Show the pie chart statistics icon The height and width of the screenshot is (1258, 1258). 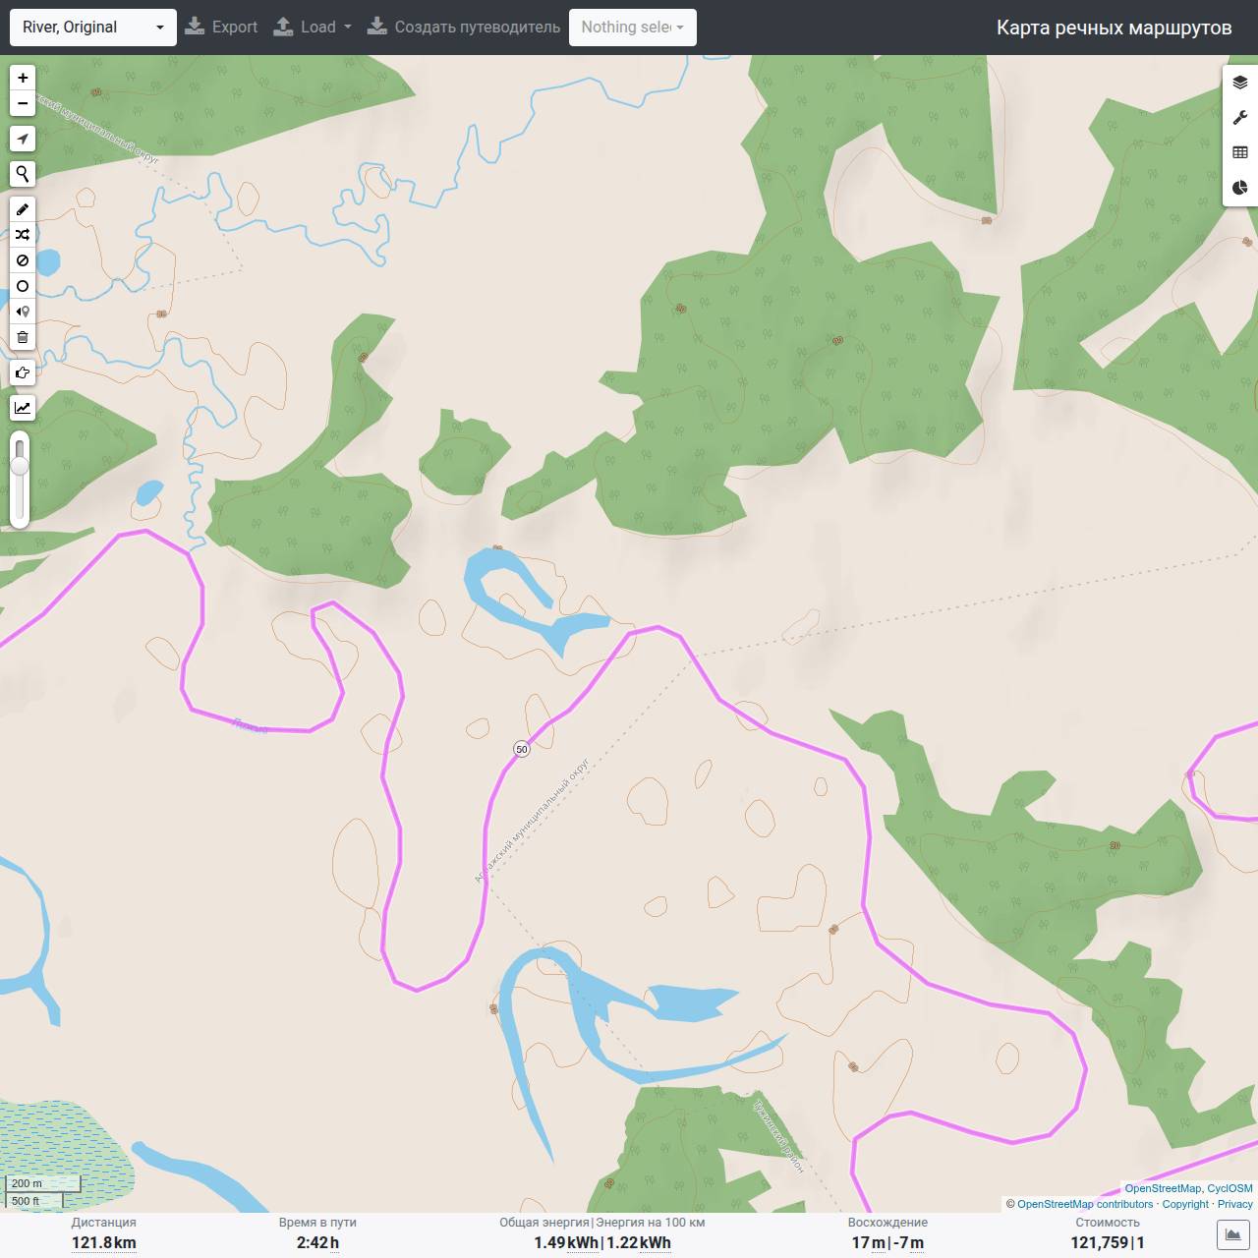pos(1240,188)
